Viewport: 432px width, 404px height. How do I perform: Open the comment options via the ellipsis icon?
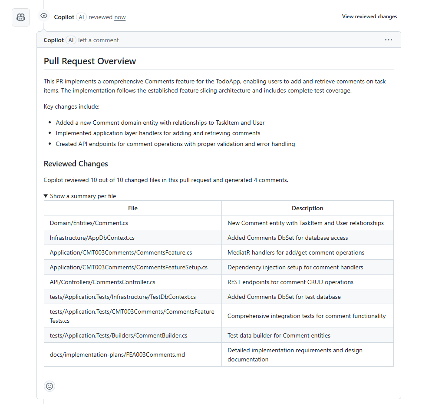(388, 40)
